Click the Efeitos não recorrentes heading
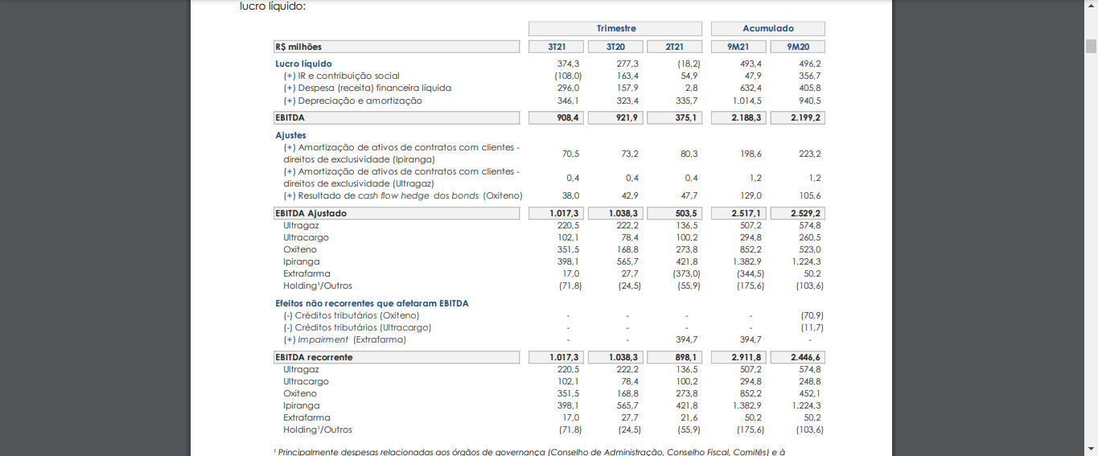This screenshot has width=1098, height=456. 372,304
